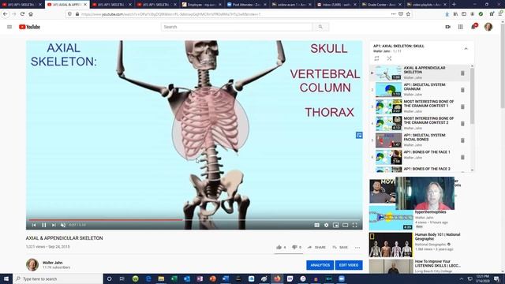Screen dimensions: 505x284
Task: Open AP1: SKELETAL SYSTEM: FACIAL BONES title
Action: coord(425,137)
